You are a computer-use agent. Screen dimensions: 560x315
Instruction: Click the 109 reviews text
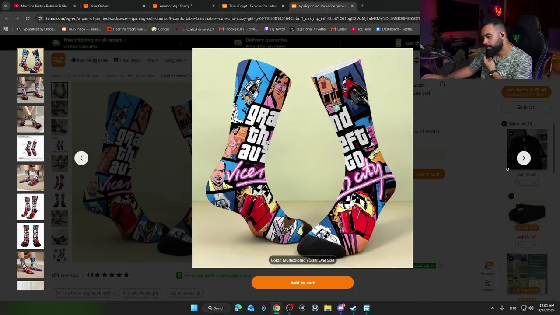(x=65, y=275)
